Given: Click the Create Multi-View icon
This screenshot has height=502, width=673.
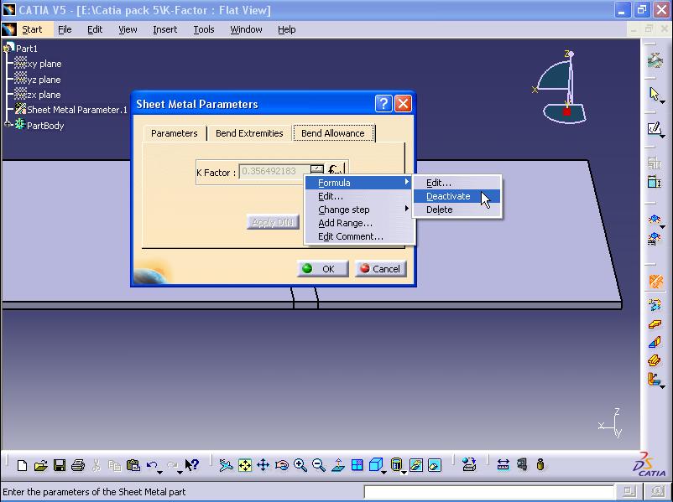Looking at the screenshot, I should pos(357,465).
